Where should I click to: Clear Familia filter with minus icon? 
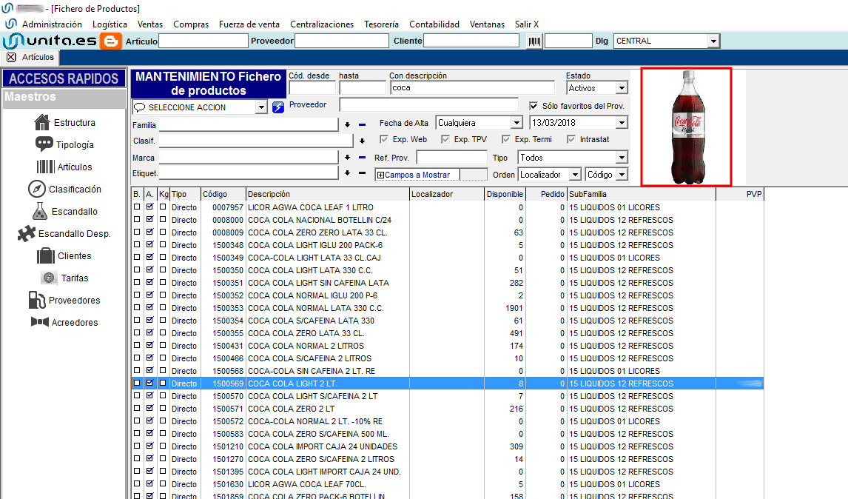(363, 125)
